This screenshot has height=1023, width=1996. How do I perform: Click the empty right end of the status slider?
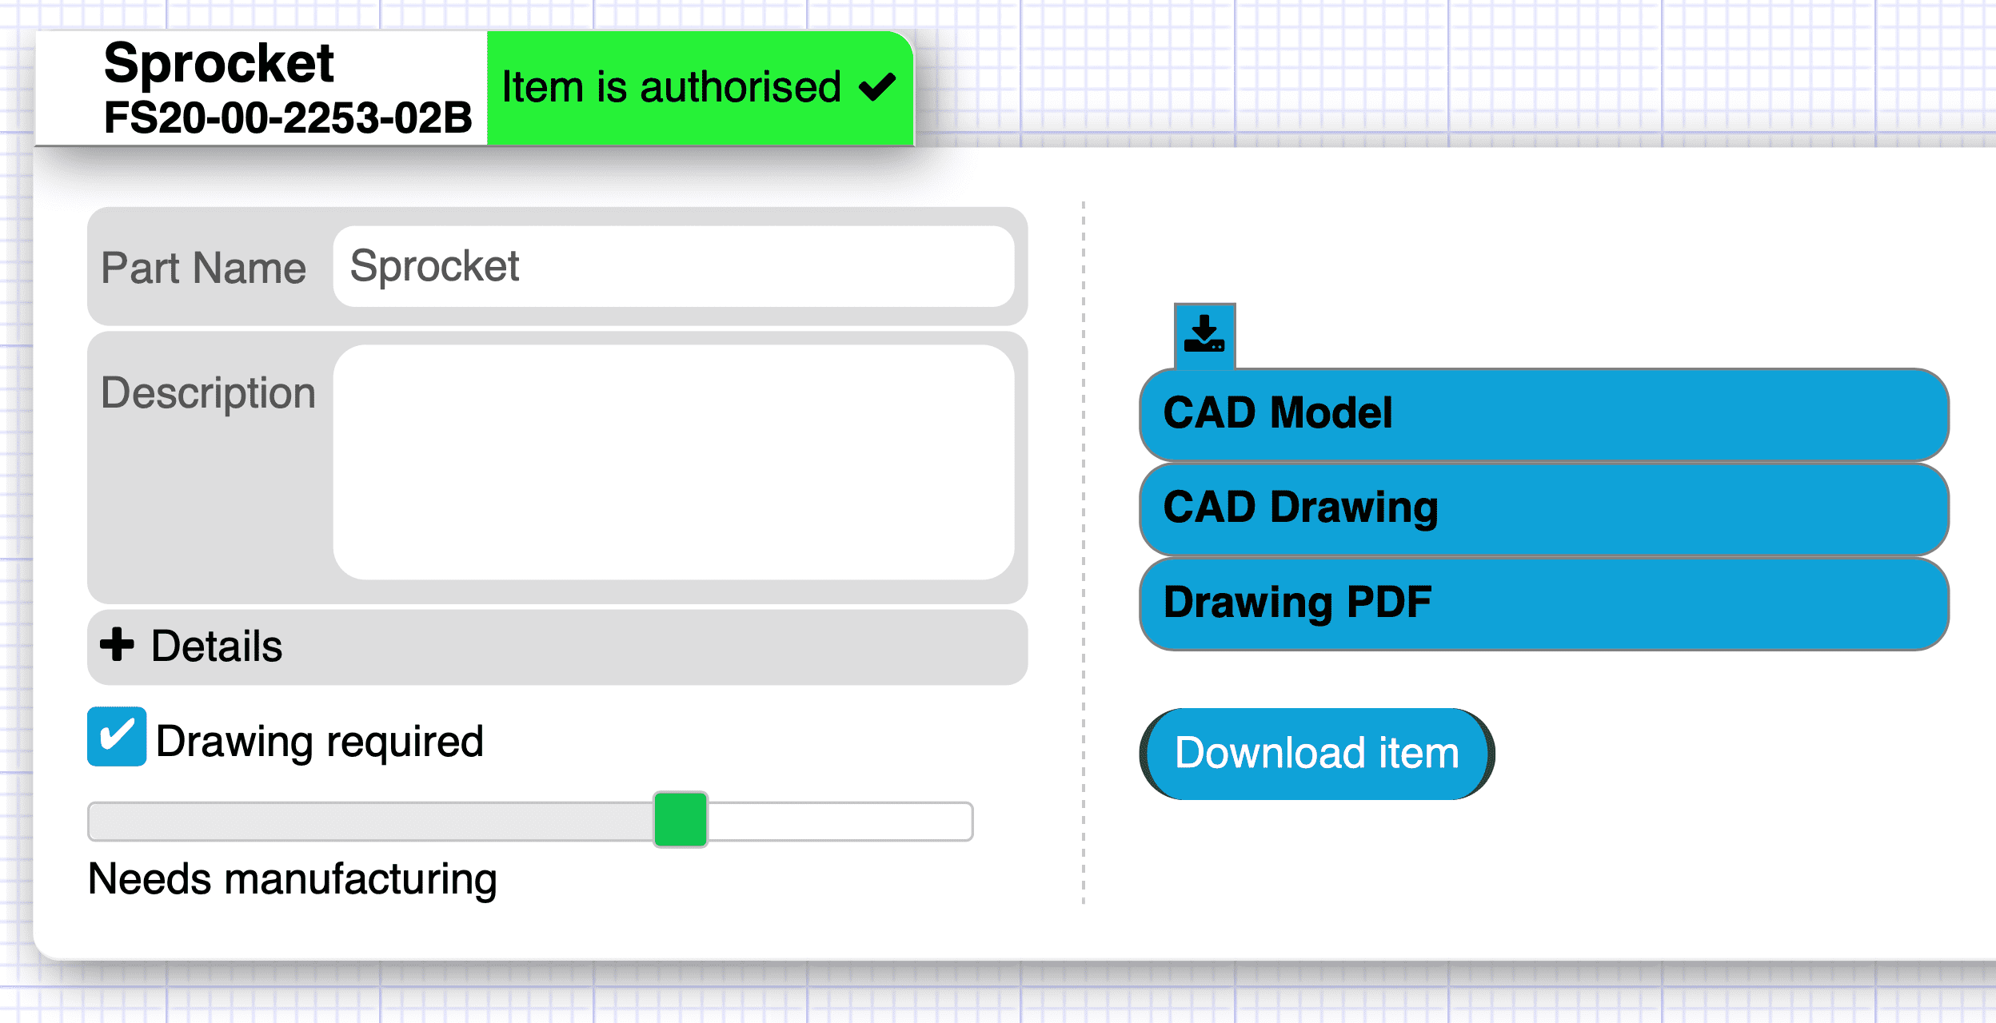coord(840,822)
